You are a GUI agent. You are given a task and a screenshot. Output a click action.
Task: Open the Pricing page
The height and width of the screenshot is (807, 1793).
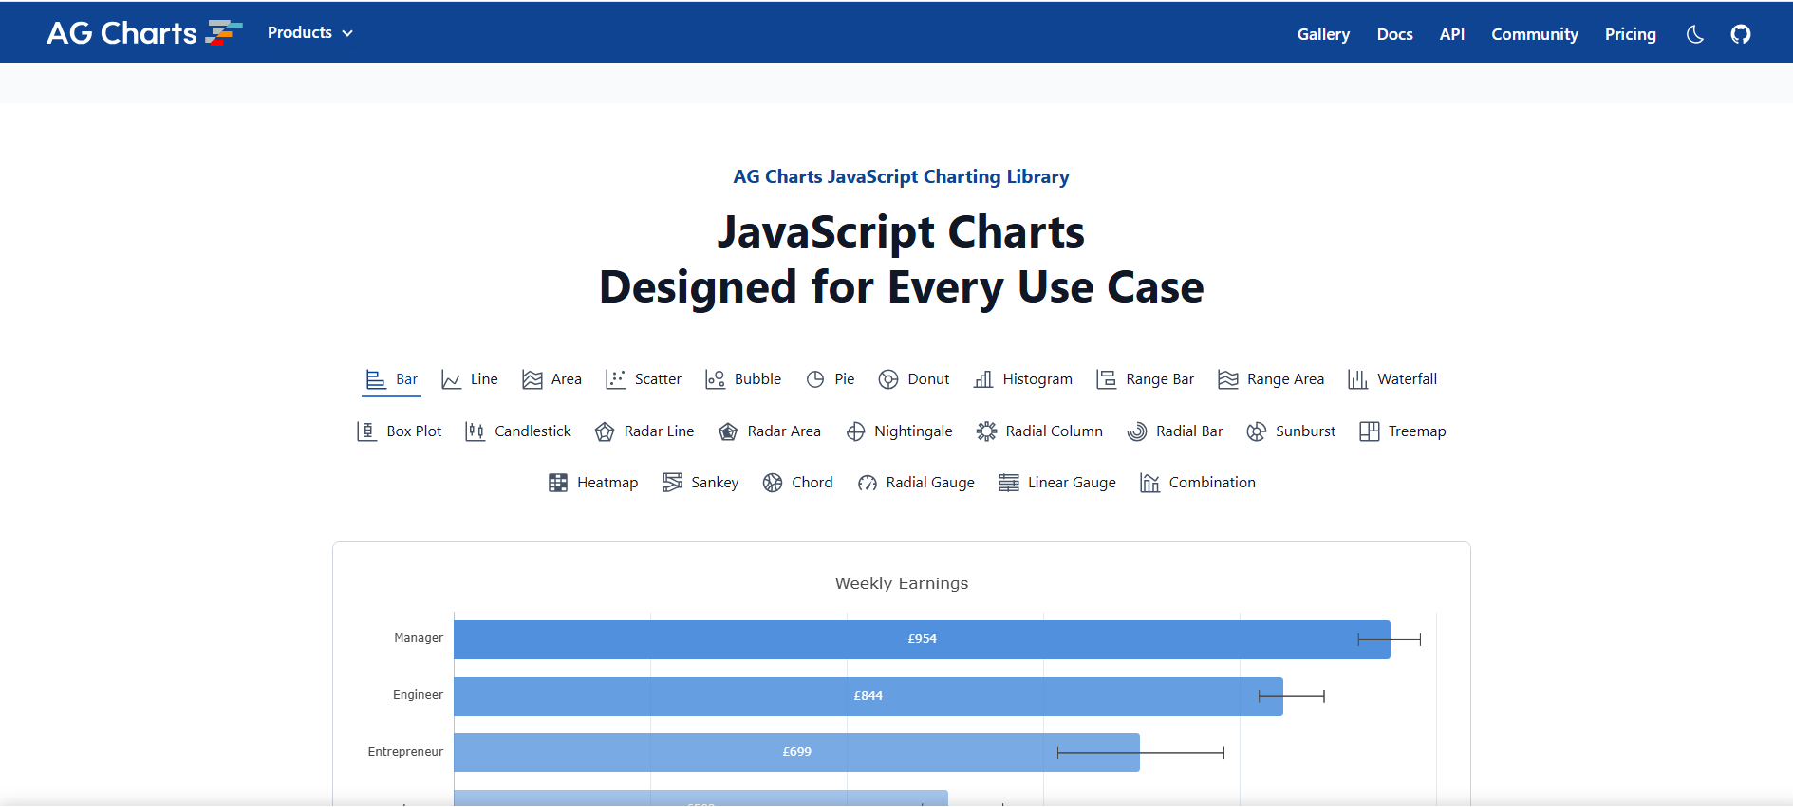point(1630,34)
